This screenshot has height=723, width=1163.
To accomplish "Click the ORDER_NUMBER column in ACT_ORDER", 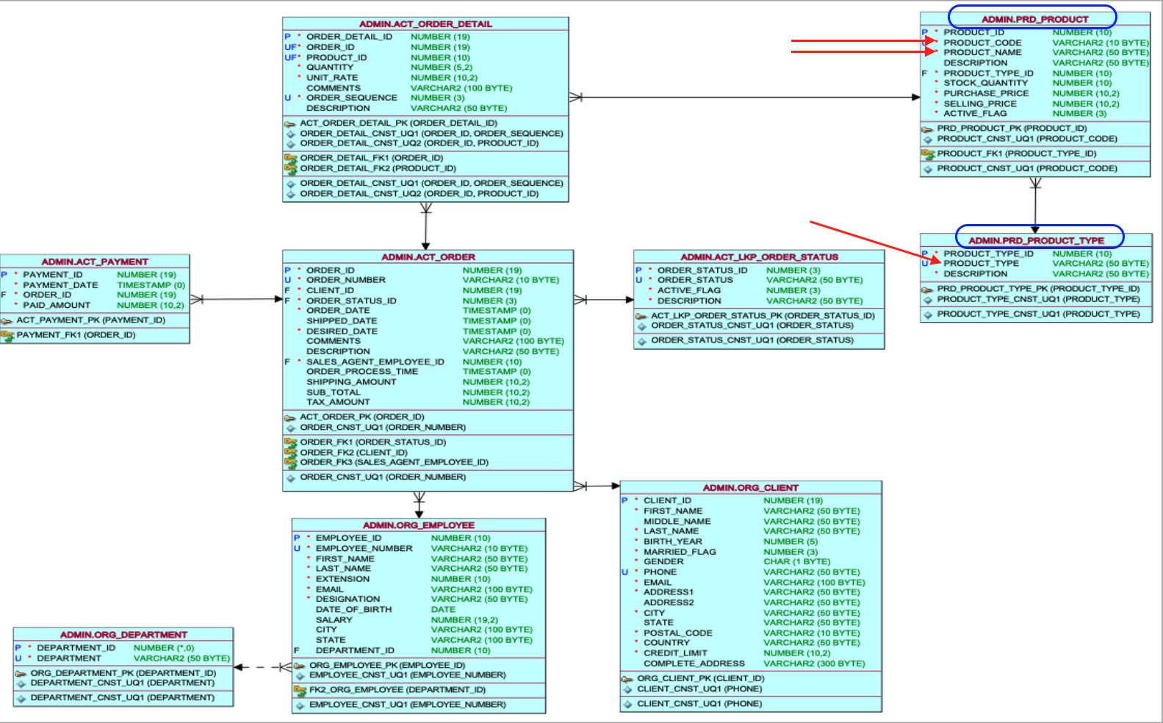I will 428,280.
